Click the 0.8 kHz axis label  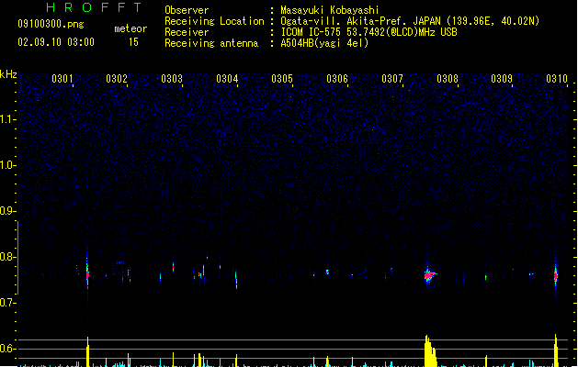coord(7,257)
